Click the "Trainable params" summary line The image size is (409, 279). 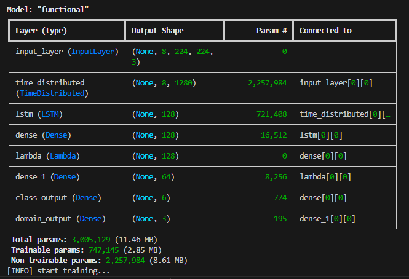[x=86, y=250]
